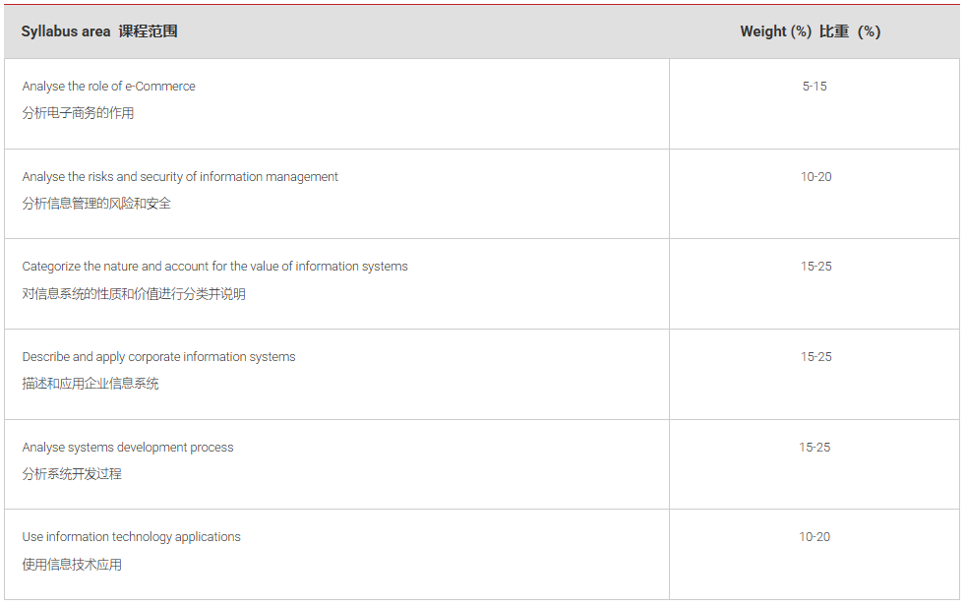This screenshot has width=966, height=606.
Task: Select the Chinese text '使用信息技术应用'
Action: point(72,565)
